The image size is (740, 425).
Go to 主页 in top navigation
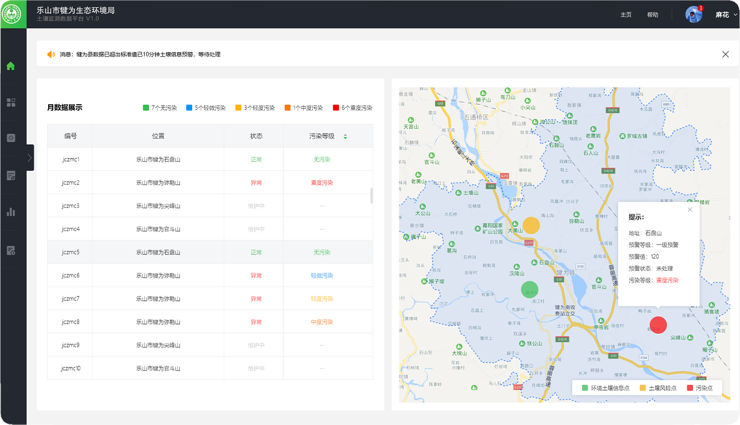tap(626, 15)
